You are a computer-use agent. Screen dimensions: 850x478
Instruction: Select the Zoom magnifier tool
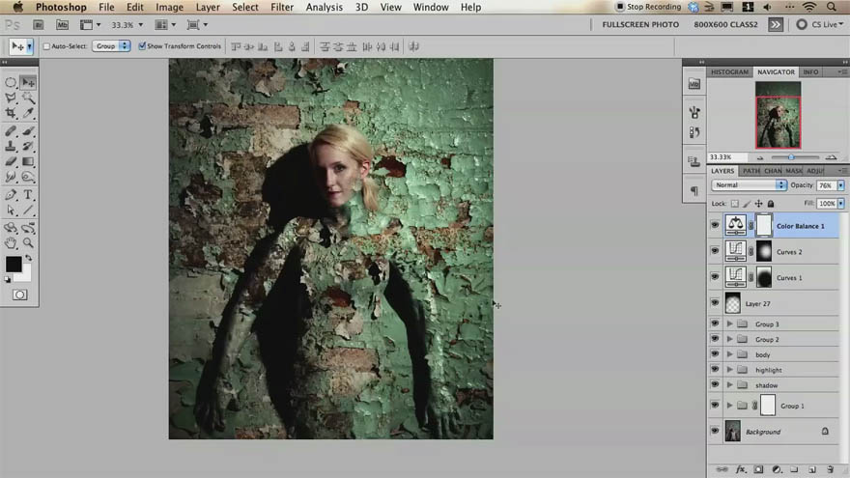(28, 242)
